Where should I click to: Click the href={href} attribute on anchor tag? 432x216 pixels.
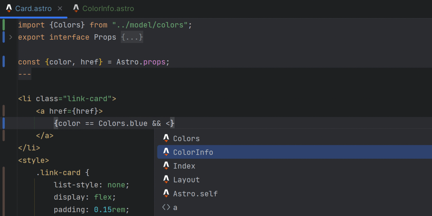[74, 111]
